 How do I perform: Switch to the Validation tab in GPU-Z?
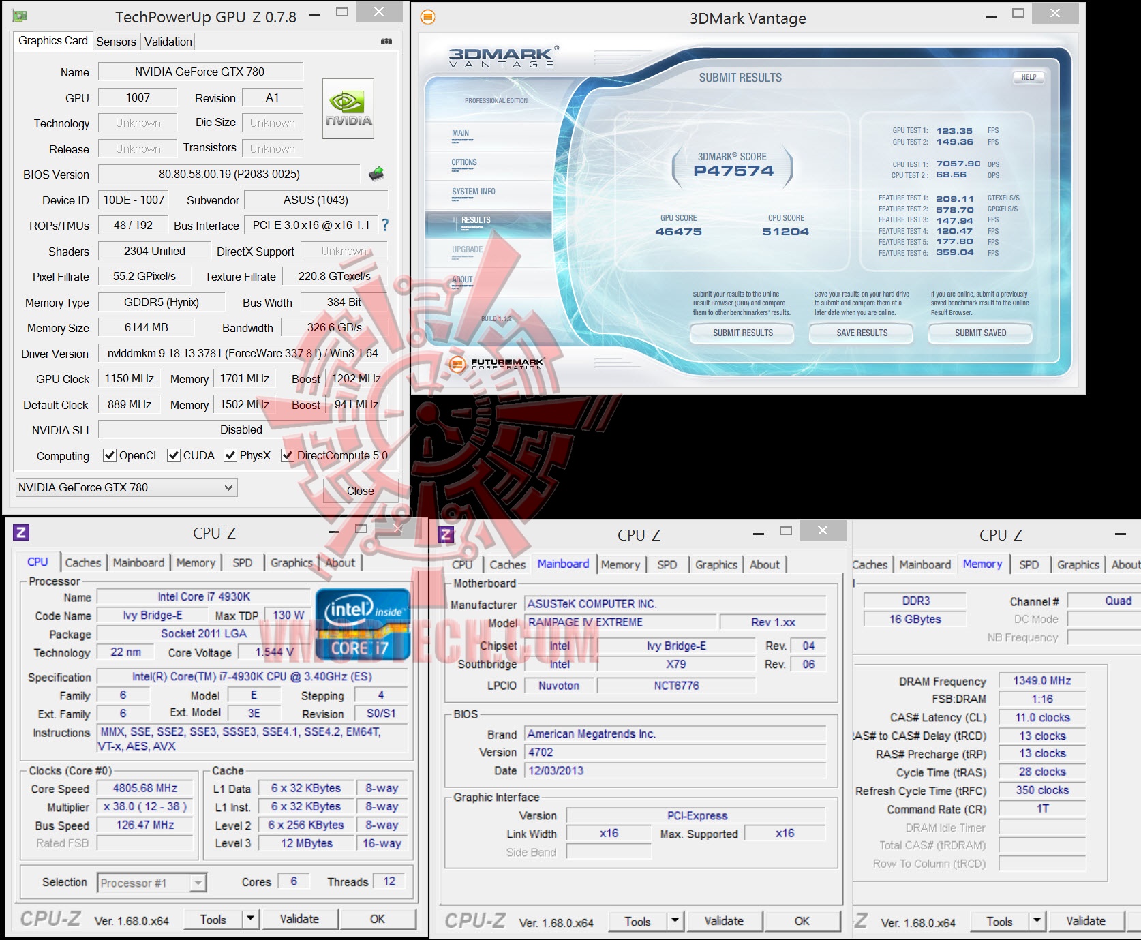coord(168,42)
